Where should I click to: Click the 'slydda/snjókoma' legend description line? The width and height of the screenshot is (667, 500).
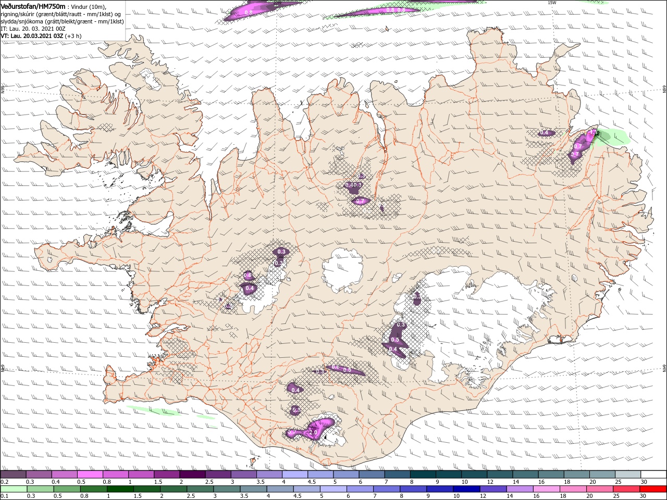(x=62, y=21)
